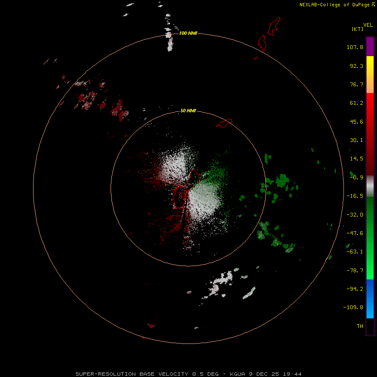This screenshot has width=377, height=377.
Task: Click the -47.6 legend value
Action: click(355, 233)
